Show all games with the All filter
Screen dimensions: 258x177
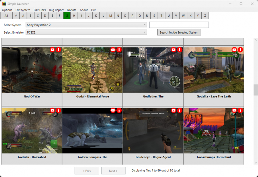point(6,15)
